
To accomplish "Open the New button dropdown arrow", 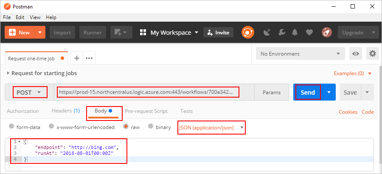I will pyautogui.click(x=40, y=32).
